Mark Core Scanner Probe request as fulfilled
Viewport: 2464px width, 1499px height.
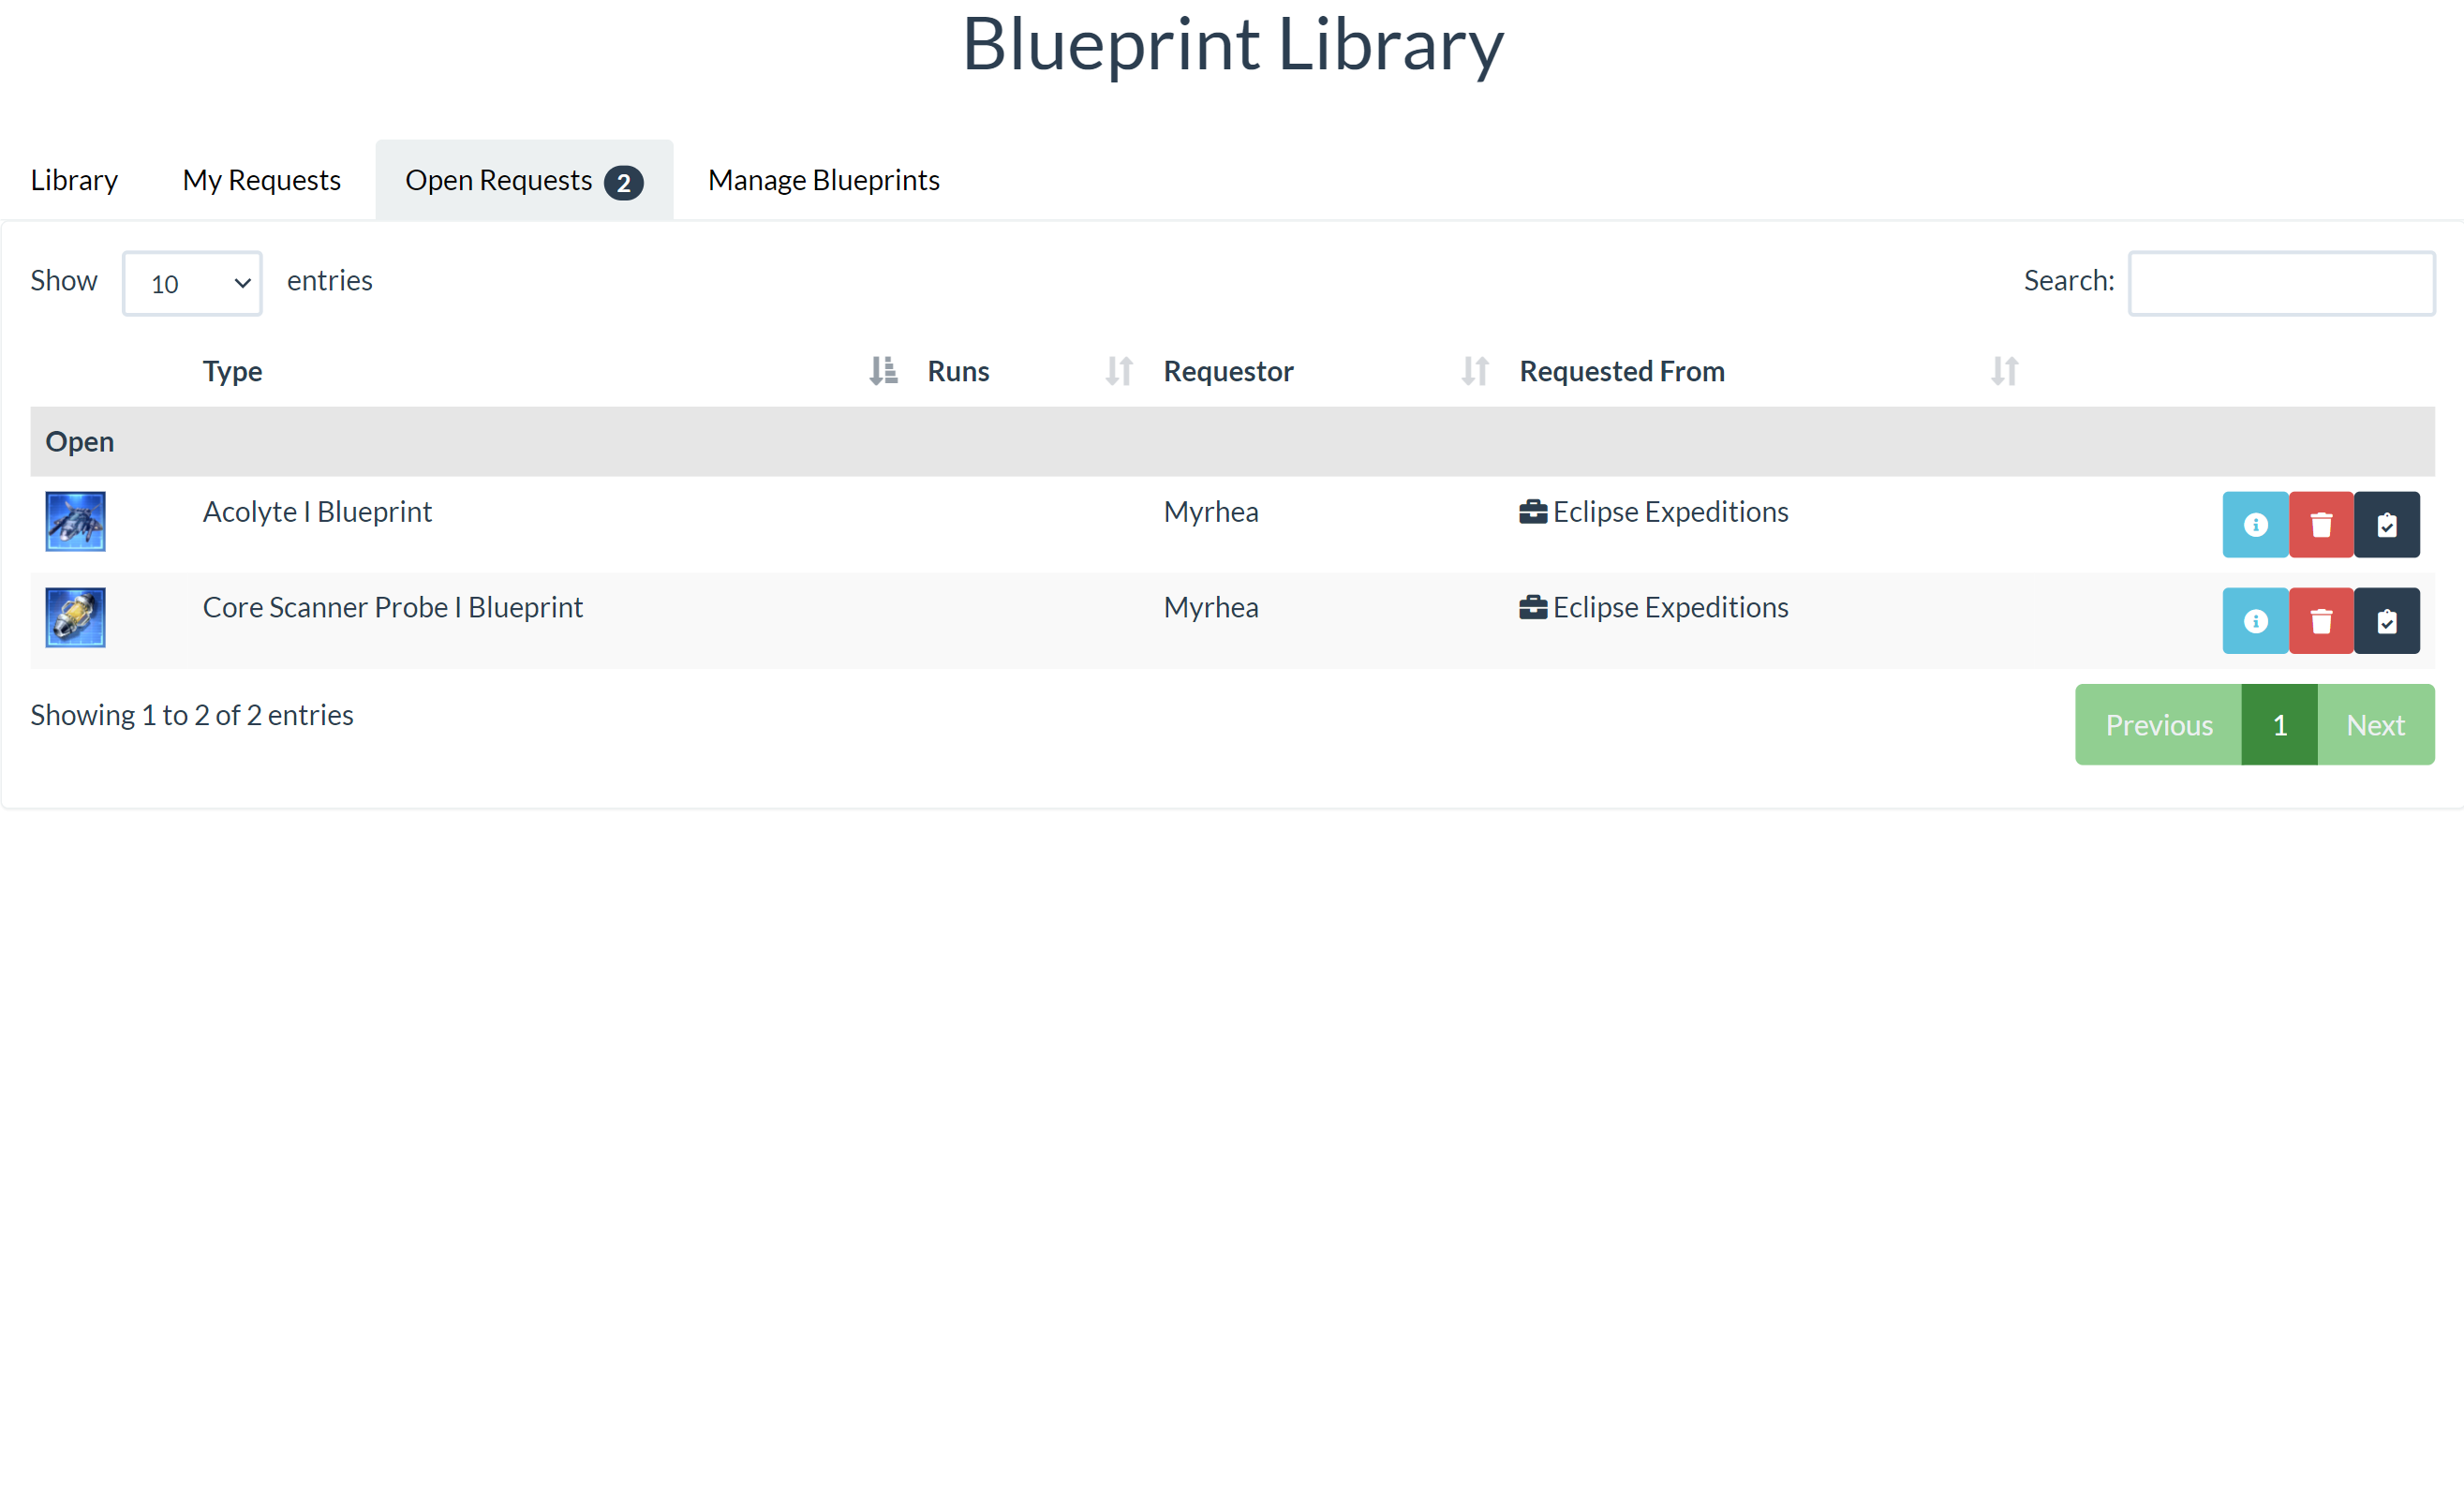coord(2386,620)
